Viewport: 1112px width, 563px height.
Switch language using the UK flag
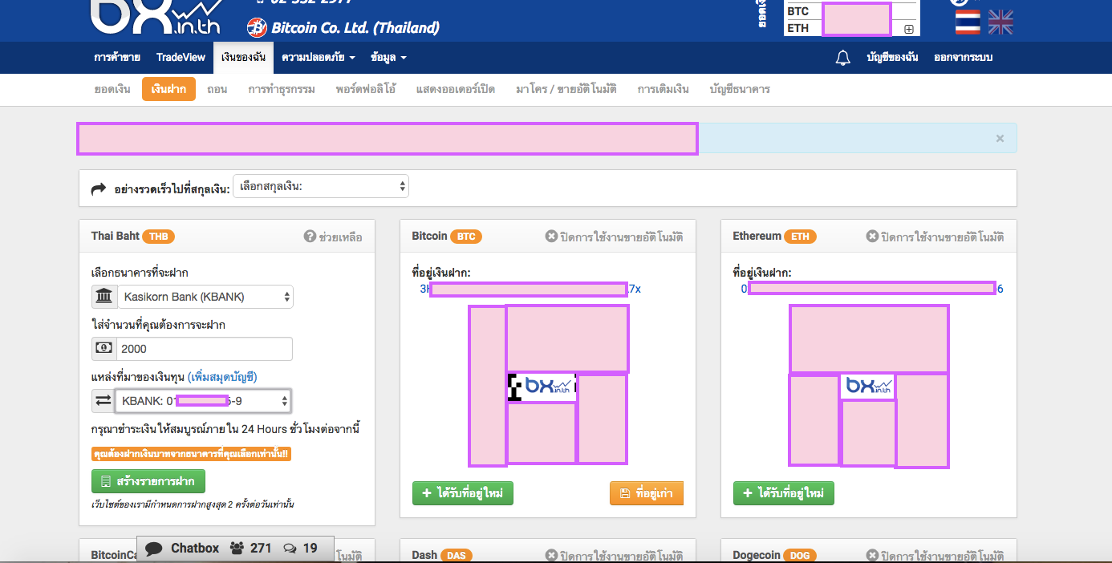point(1000,22)
